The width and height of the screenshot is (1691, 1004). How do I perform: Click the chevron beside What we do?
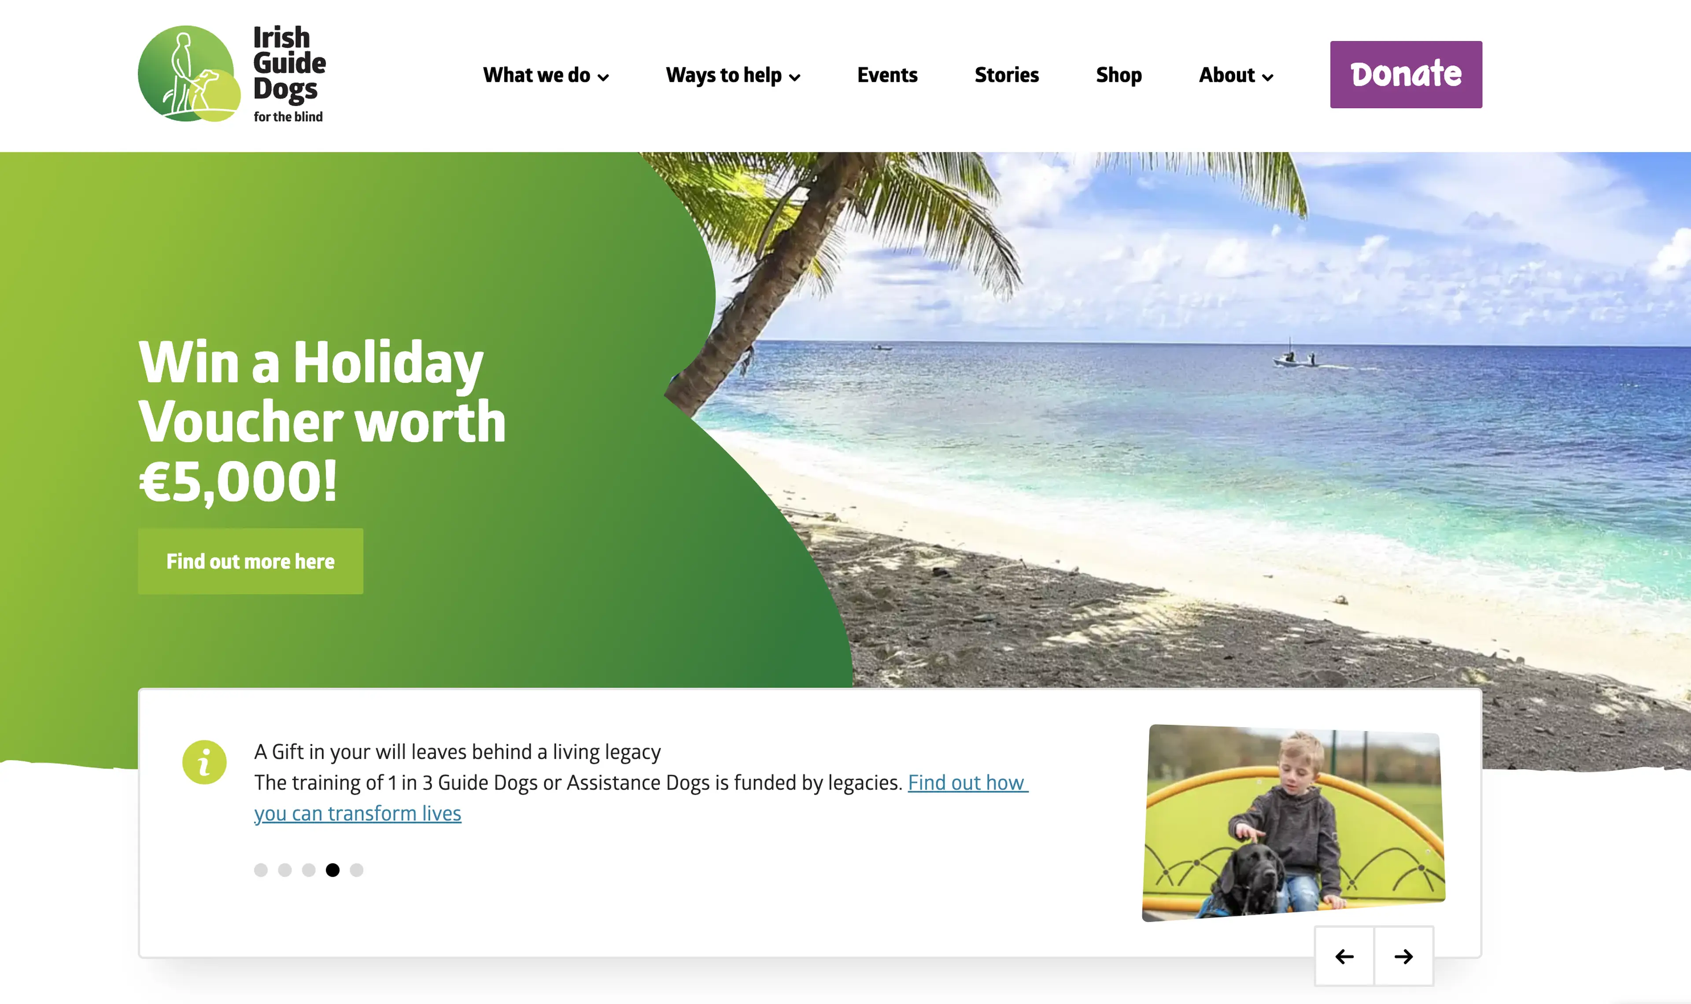[x=603, y=77]
